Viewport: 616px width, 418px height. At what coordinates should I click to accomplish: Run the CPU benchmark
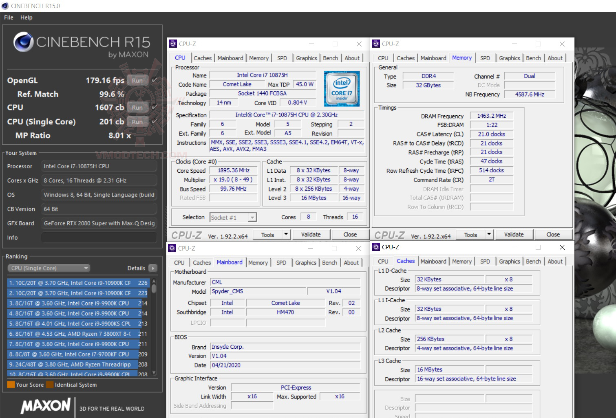137,108
